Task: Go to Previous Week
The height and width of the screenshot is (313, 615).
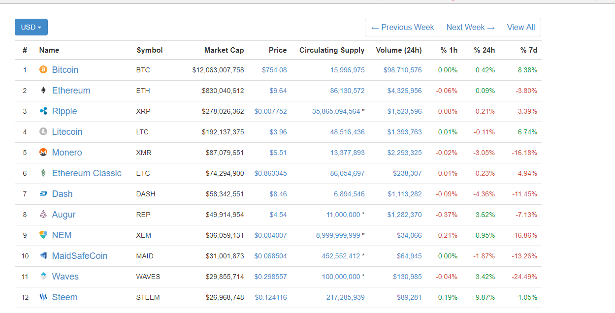Action: [x=402, y=28]
